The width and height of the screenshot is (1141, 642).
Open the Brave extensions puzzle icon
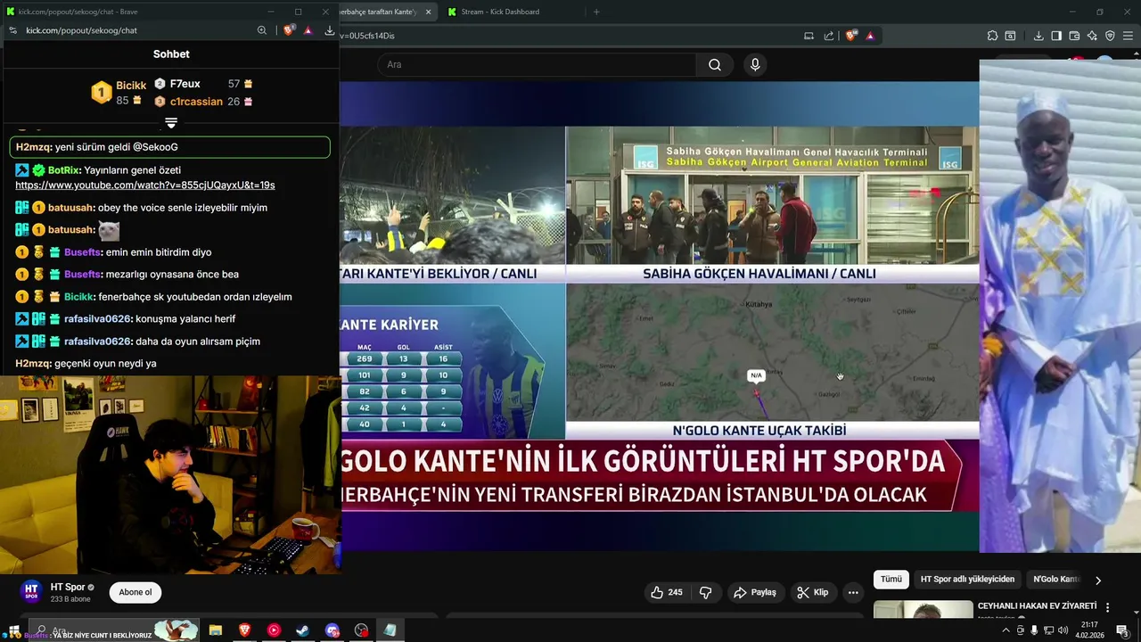[992, 36]
